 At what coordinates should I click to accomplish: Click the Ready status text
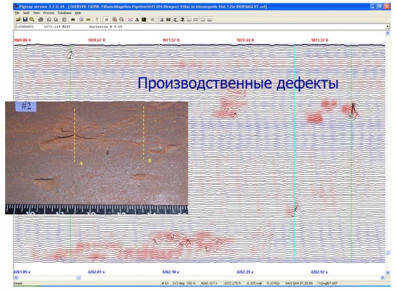point(18,283)
